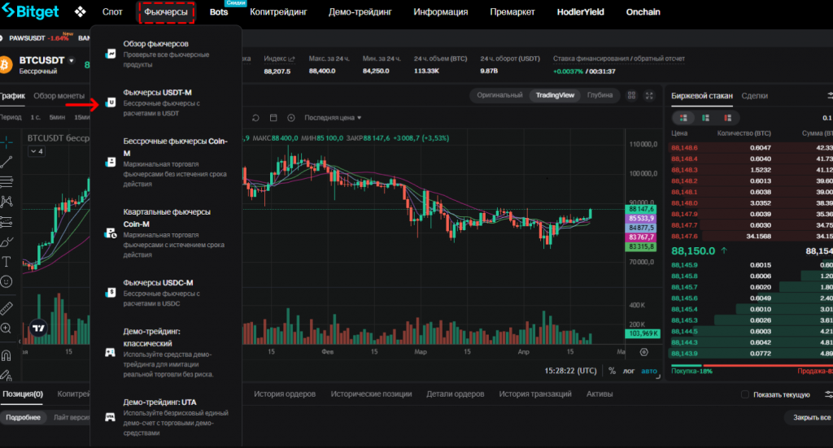The width and height of the screenshot is (833, 448).
Task: Select Фьючерсы USDC-M menu entry
Action: pos(166,293)
